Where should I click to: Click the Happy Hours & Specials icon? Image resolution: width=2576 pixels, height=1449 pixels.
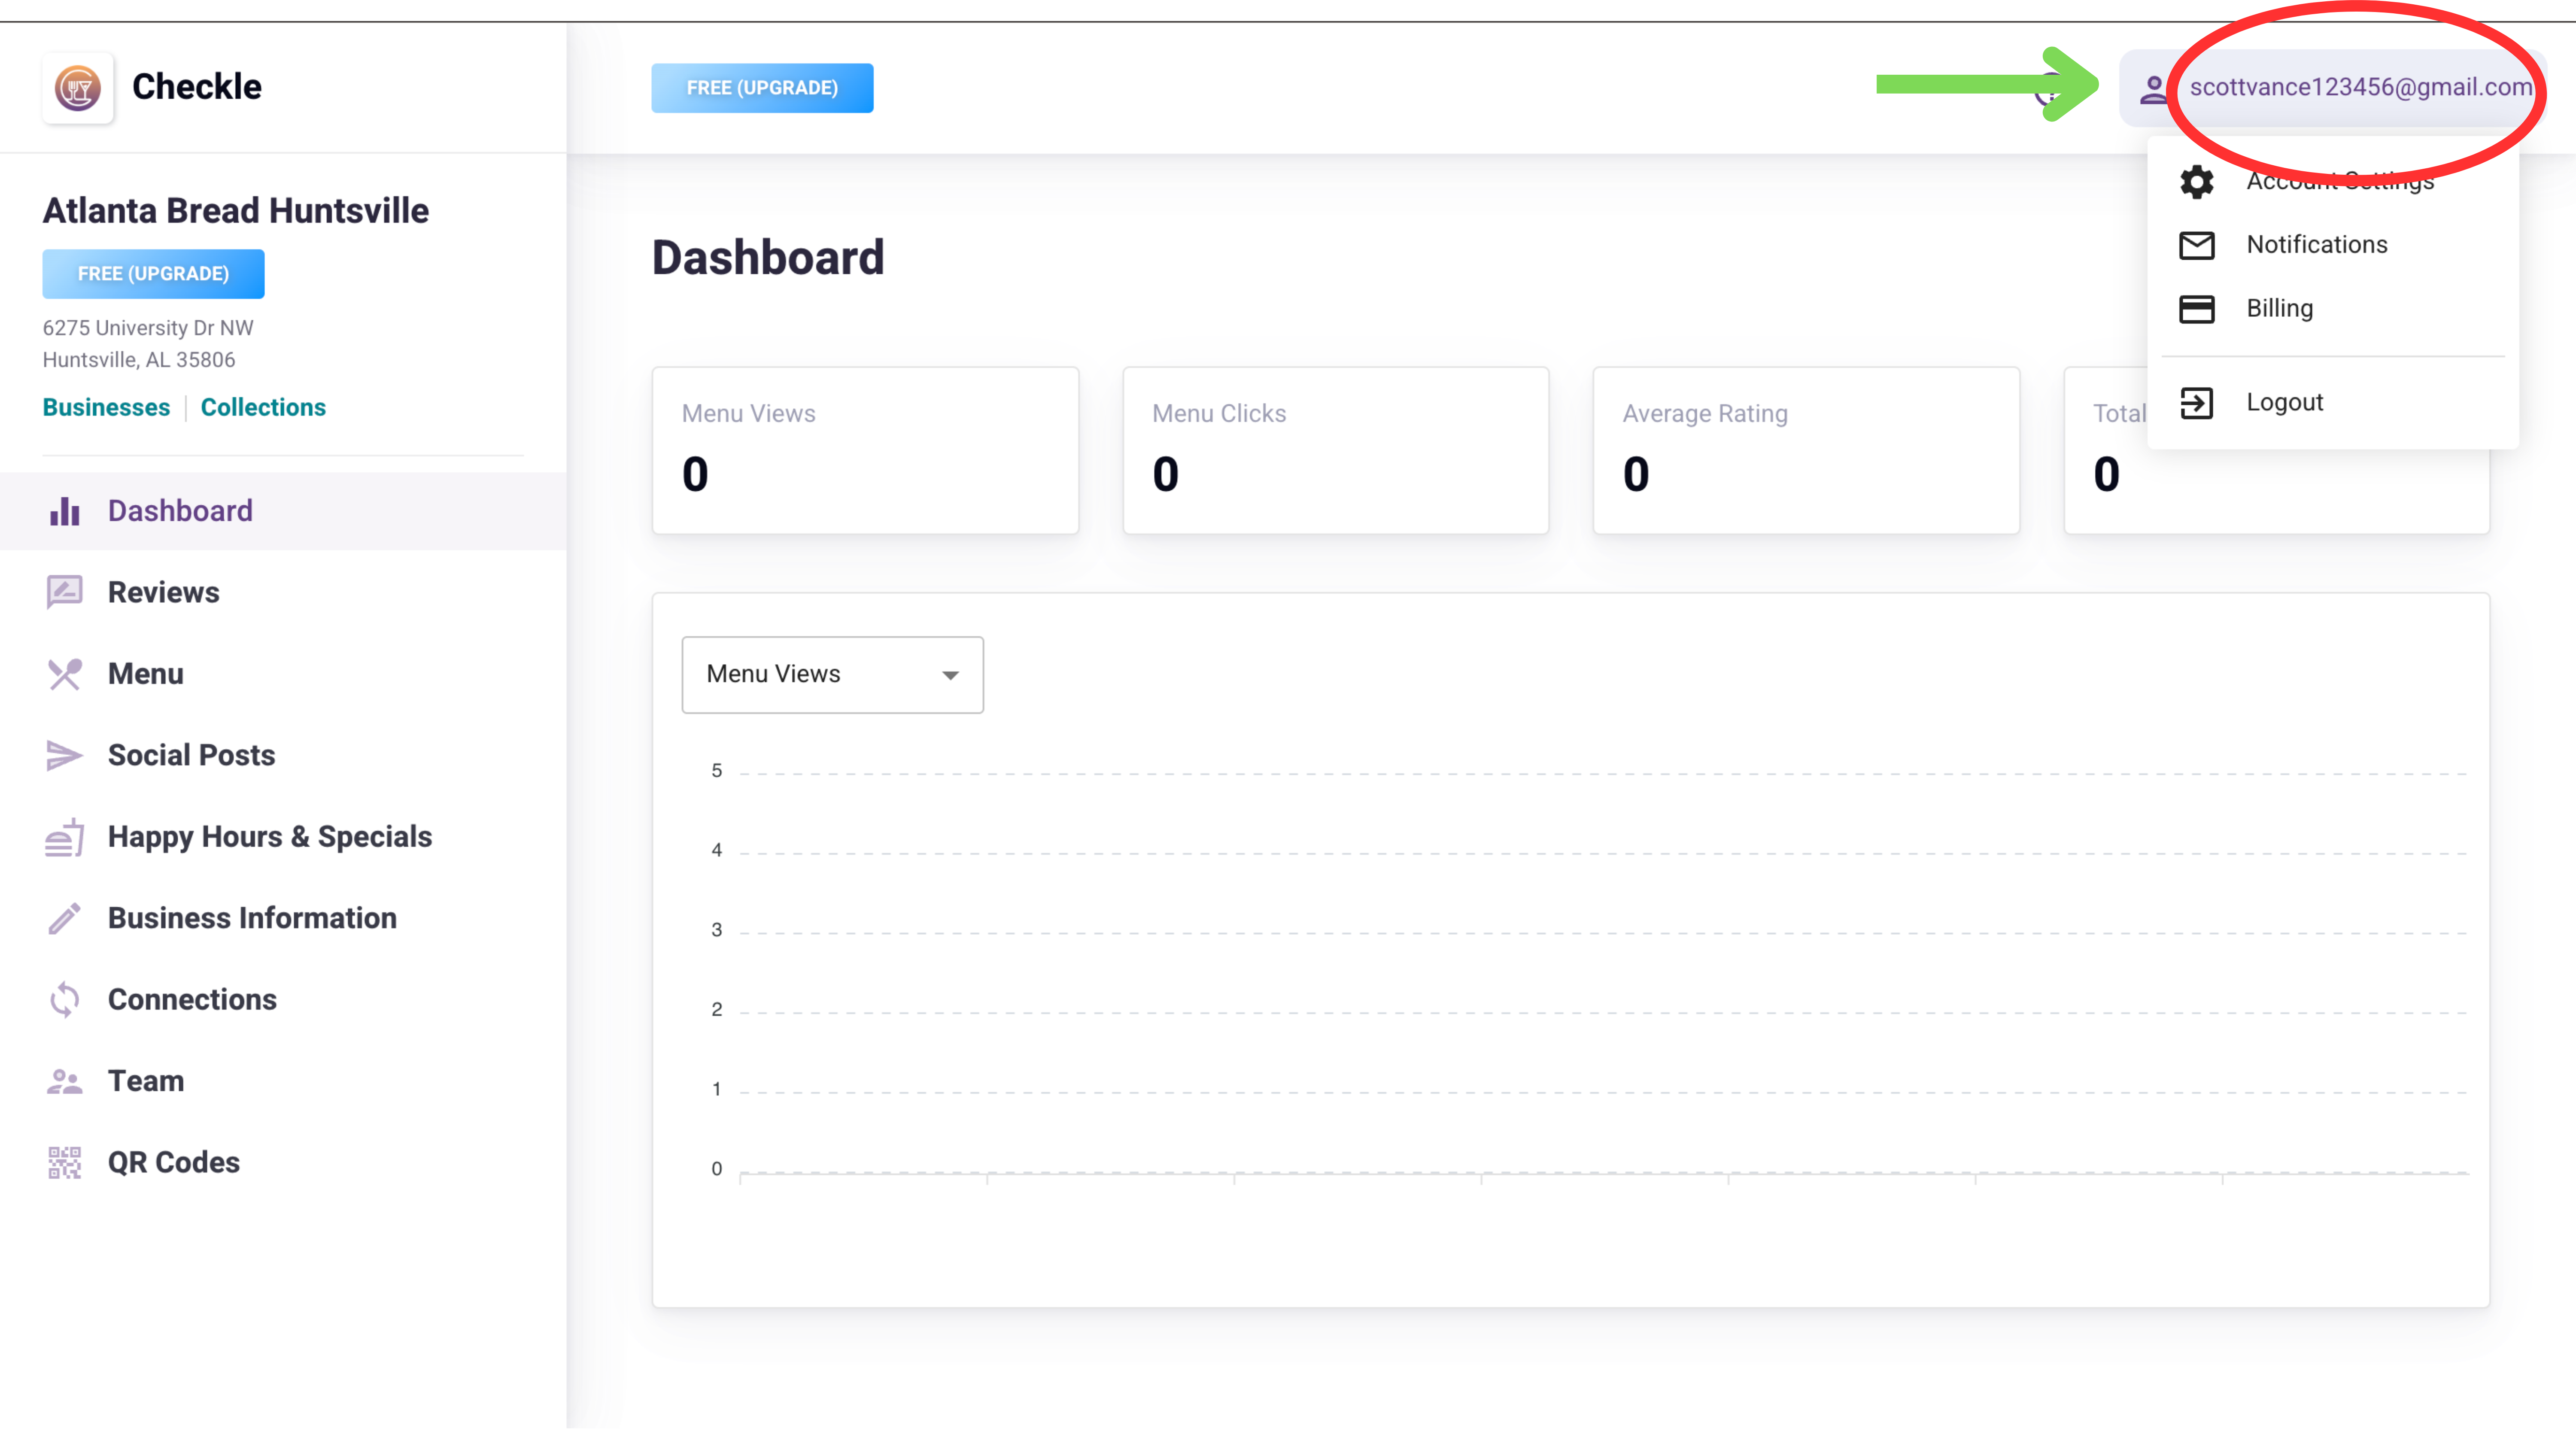click(x=65, y=837)
